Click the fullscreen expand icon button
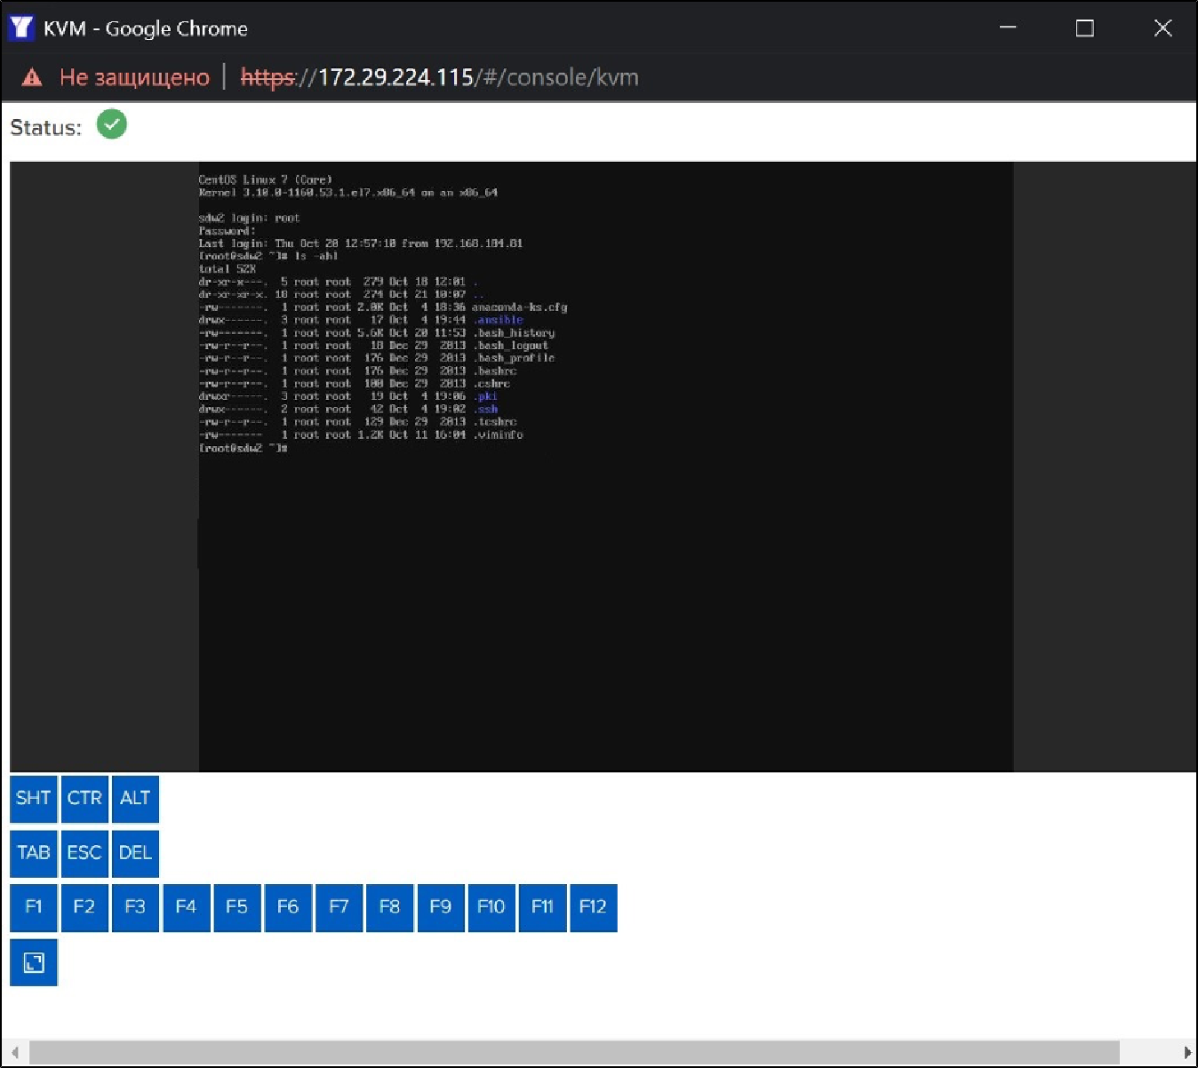The width and height of the screenshot is (1198, 1068). pyautogui.click(x=34, y=962)
